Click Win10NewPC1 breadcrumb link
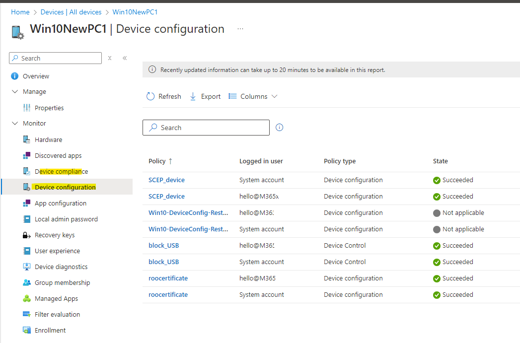 (135, 12)
